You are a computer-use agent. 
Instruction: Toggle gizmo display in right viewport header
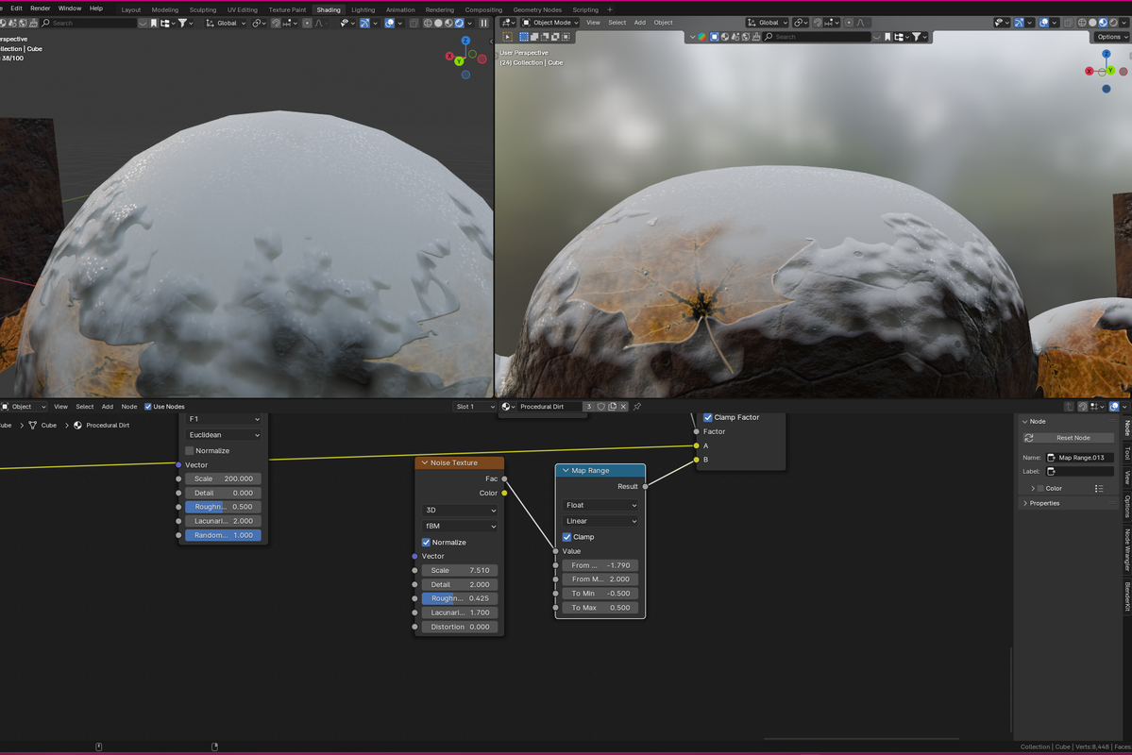(1020, 23)
